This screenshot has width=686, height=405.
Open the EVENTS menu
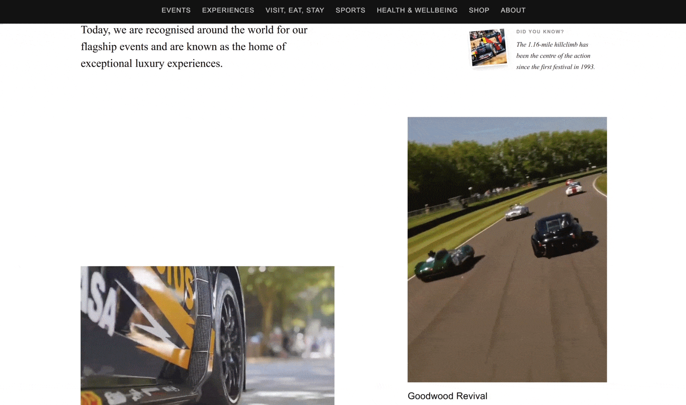[x=176, y=10]
